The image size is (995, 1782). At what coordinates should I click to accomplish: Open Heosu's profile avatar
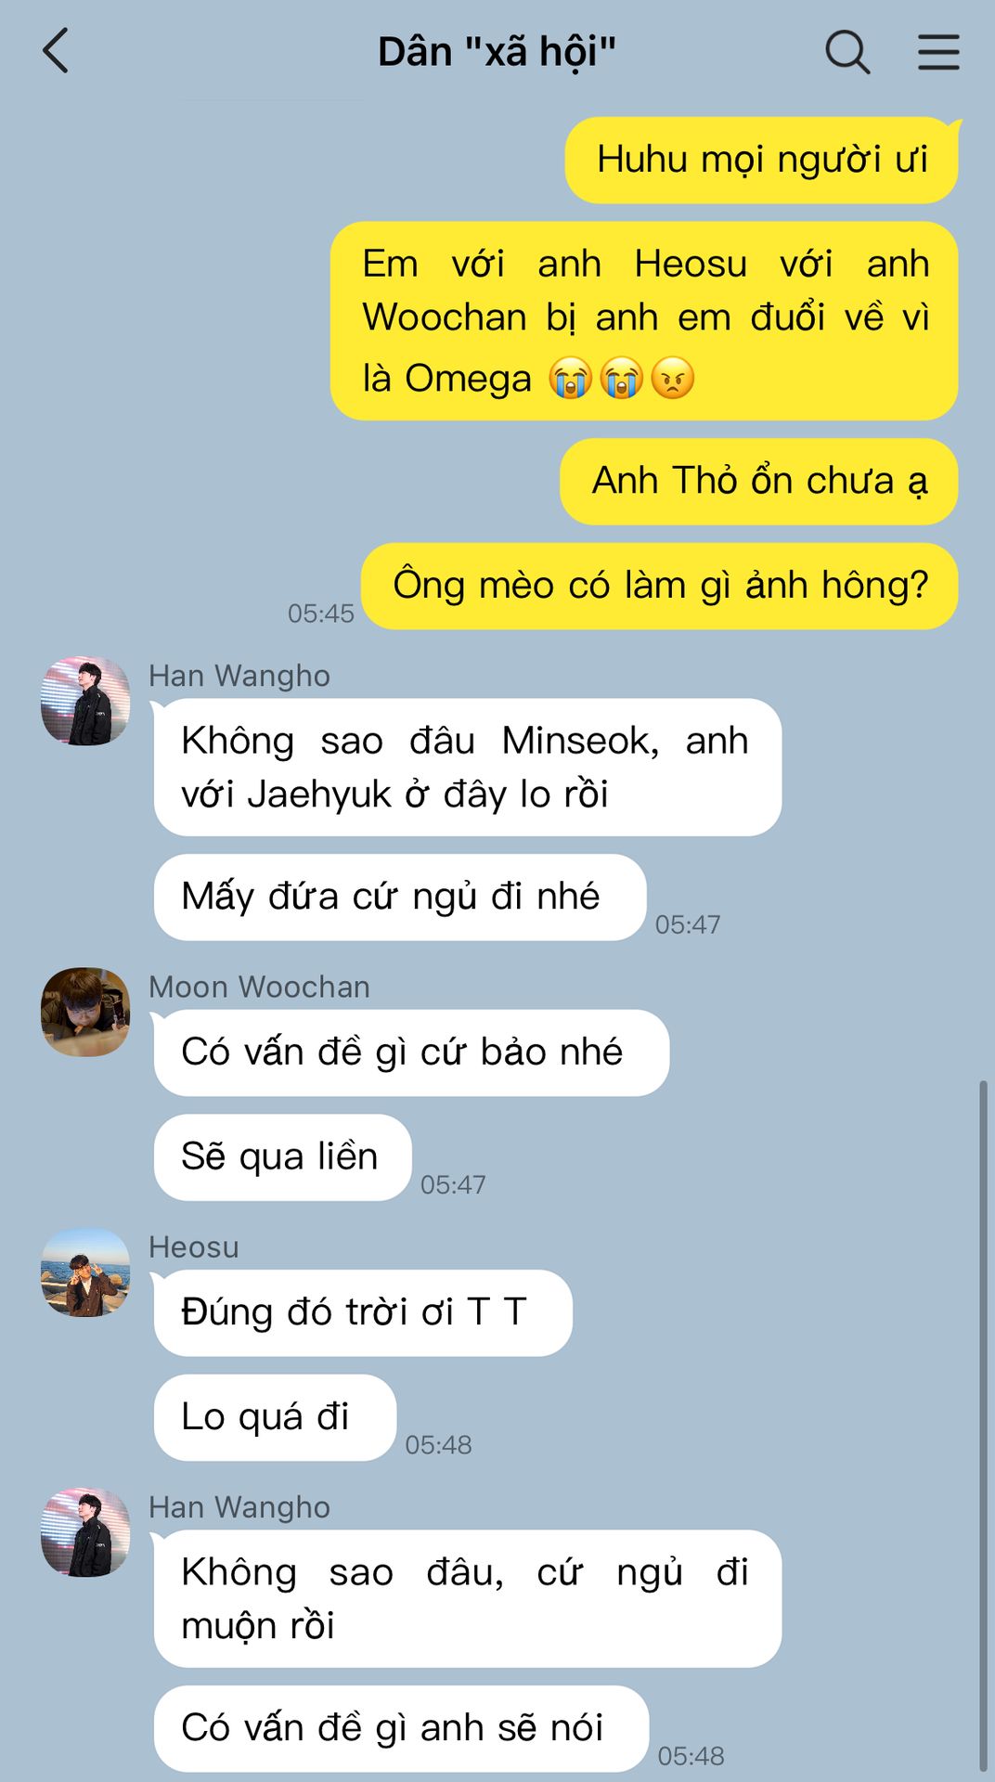(x=85, y=1272)
